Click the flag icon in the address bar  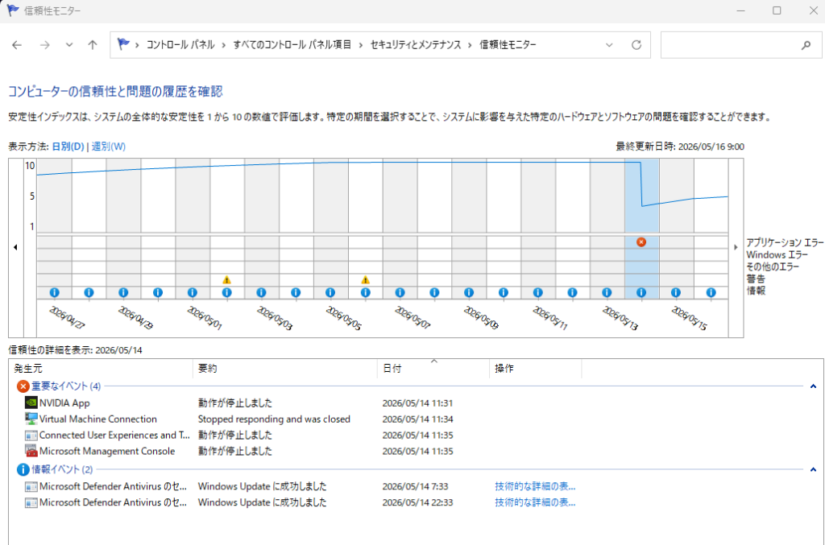tap(123, 44)
